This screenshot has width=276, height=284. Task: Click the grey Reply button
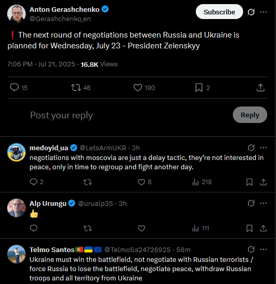click(x=250, y=115)
